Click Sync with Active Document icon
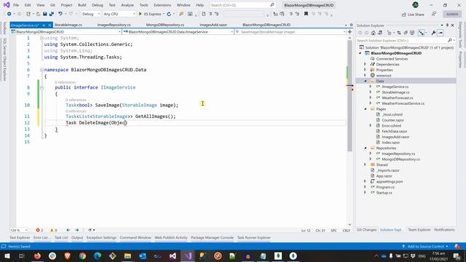 point(399,33)
